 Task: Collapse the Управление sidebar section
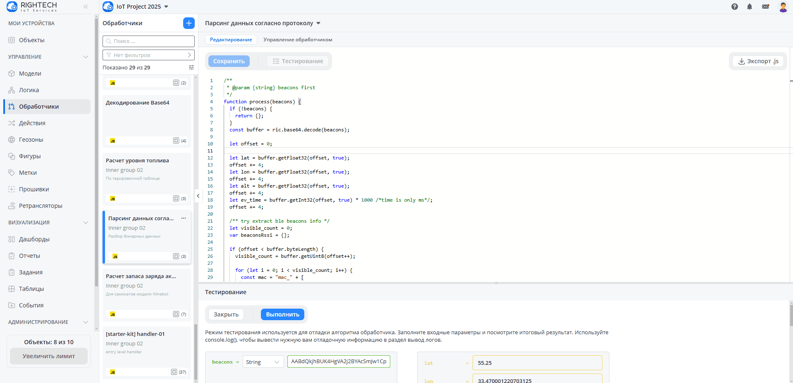pos(86,57)
